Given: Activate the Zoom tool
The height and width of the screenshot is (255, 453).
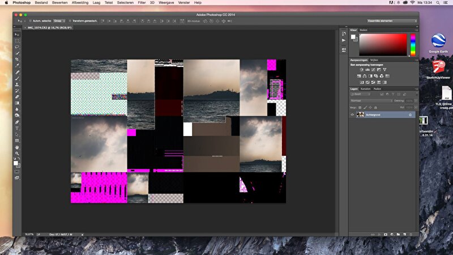Looking at the screenshot, I should click(x=17, y=153).
